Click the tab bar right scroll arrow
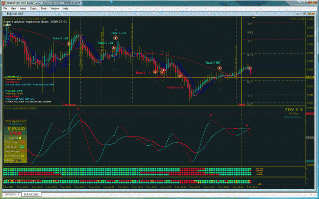Image resolution: width=319 pixels, height=199 pixels. click(315, 194)
